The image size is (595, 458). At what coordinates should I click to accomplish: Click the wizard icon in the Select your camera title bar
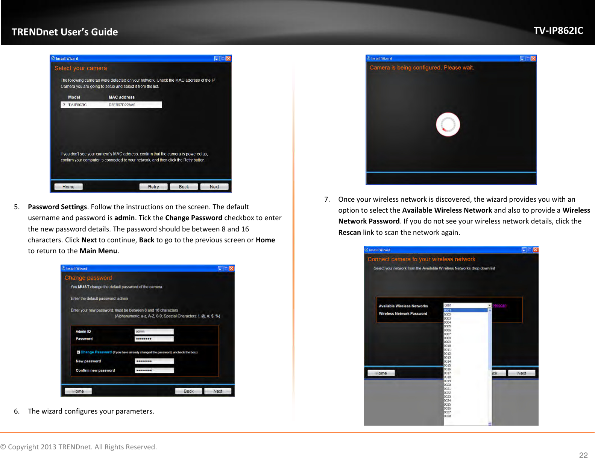(x=53, y=58)
